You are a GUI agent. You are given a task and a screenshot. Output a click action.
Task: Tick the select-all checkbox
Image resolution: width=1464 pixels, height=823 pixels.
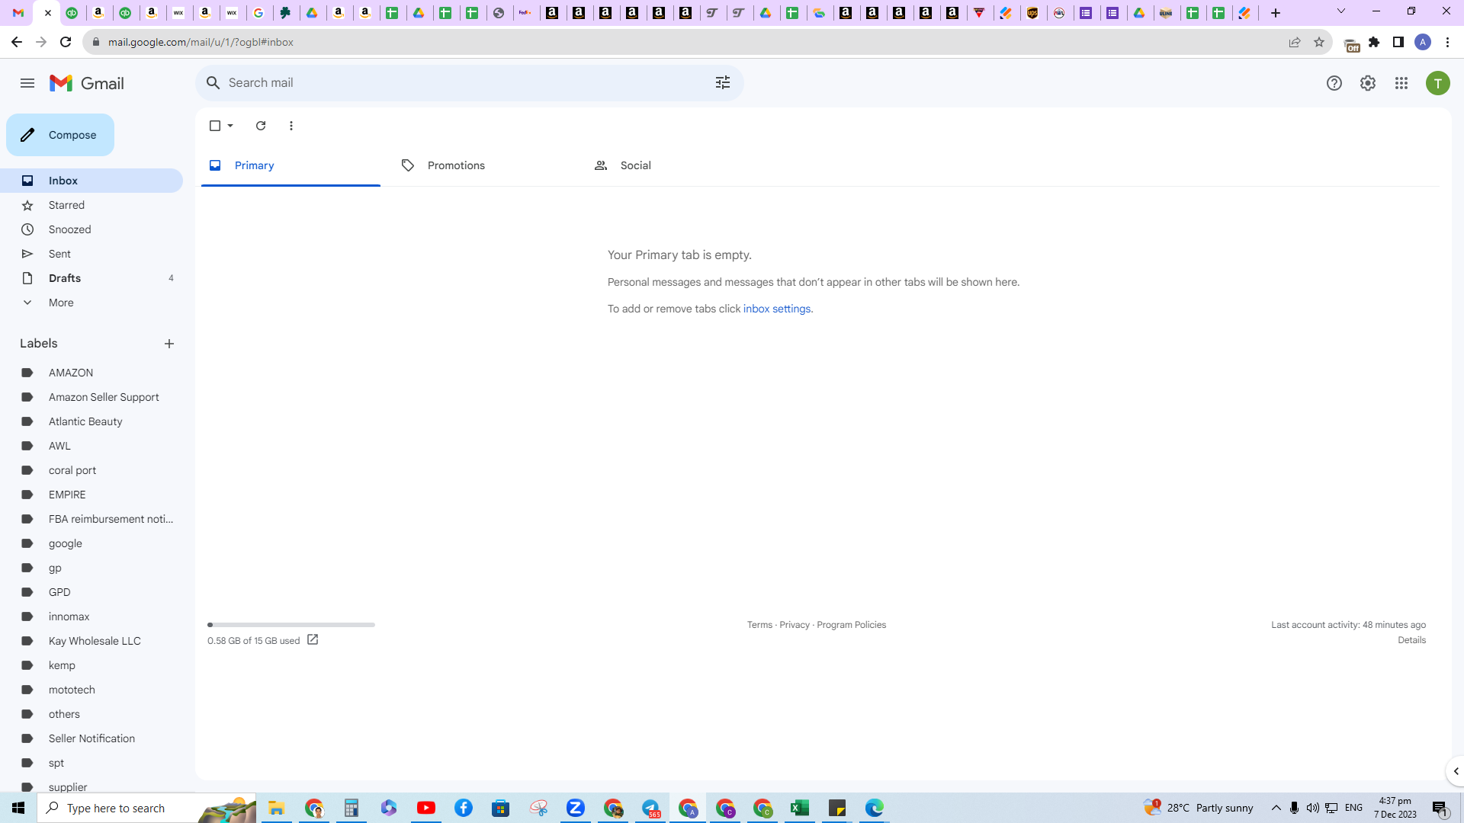pyautogui.click(x=215, y=126)
